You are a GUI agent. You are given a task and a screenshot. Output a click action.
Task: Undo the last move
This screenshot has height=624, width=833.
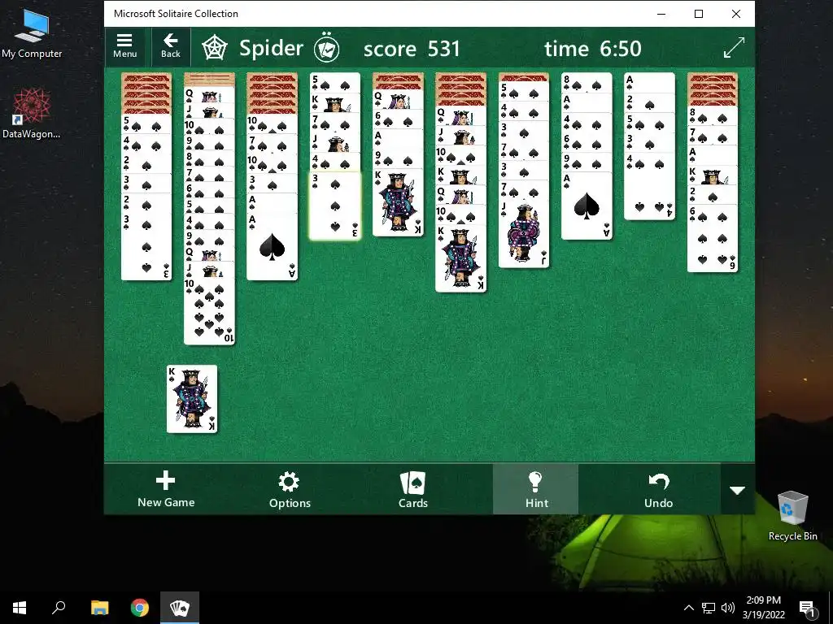[659, 489]
